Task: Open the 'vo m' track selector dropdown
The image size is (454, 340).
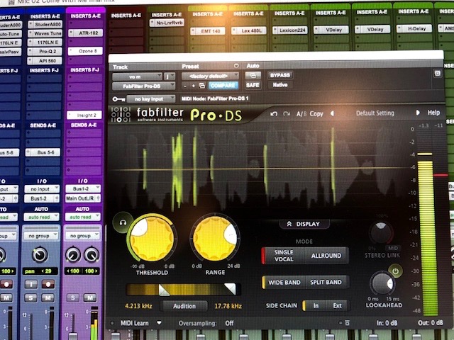Action: point(137,76)
